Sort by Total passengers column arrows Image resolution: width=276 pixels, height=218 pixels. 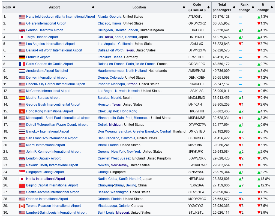click(x=234, y=7)
